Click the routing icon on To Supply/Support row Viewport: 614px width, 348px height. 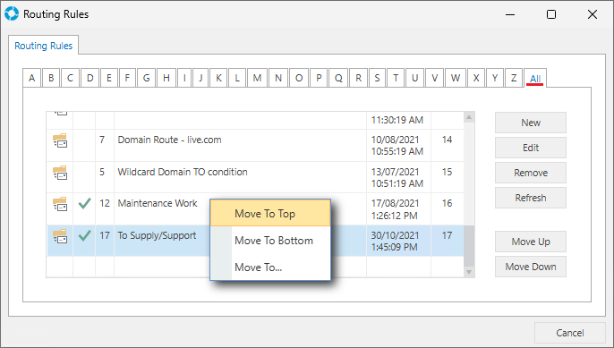pos(60,236)
